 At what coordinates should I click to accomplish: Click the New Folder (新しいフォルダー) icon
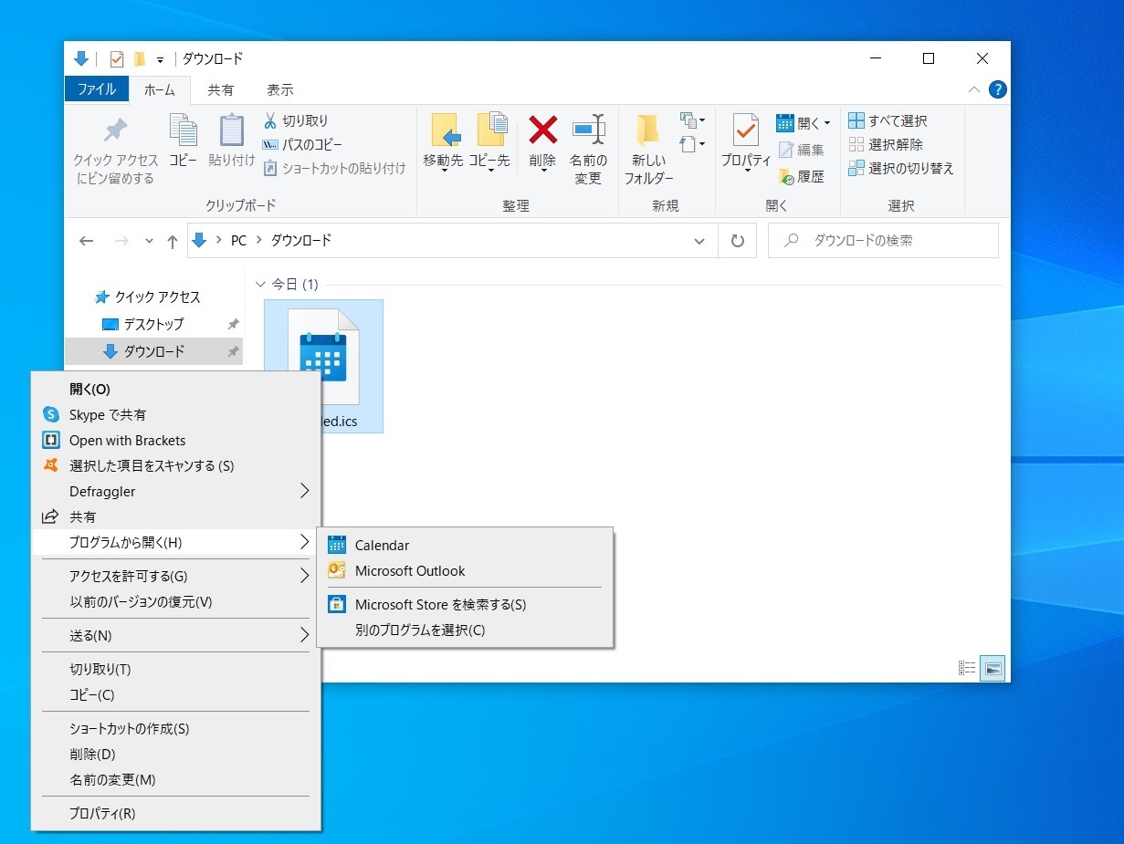tap(648, 132)
